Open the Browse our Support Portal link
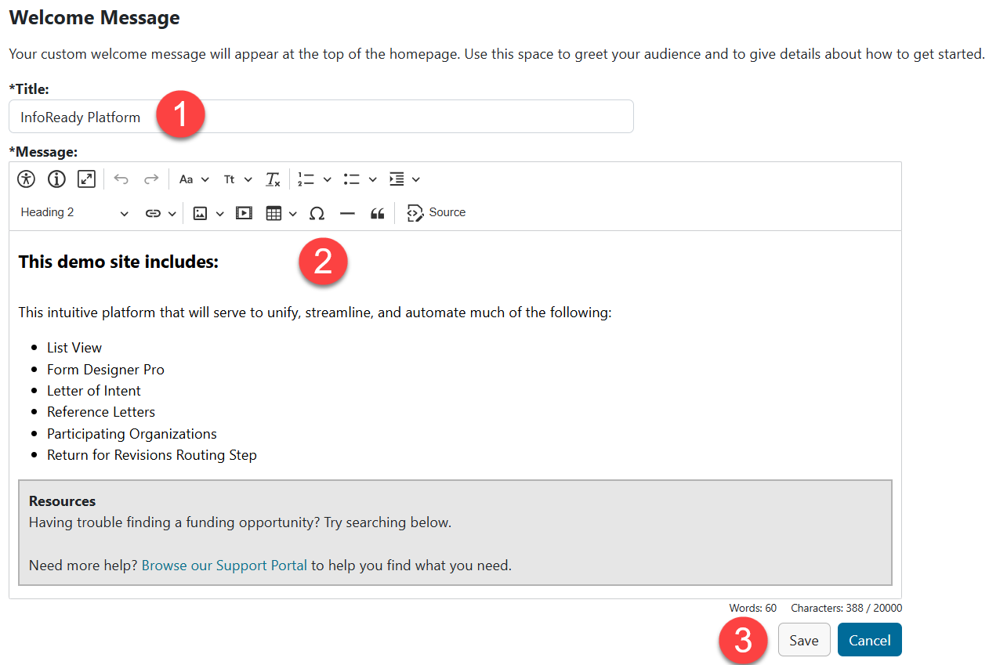 tap(224, 565)
